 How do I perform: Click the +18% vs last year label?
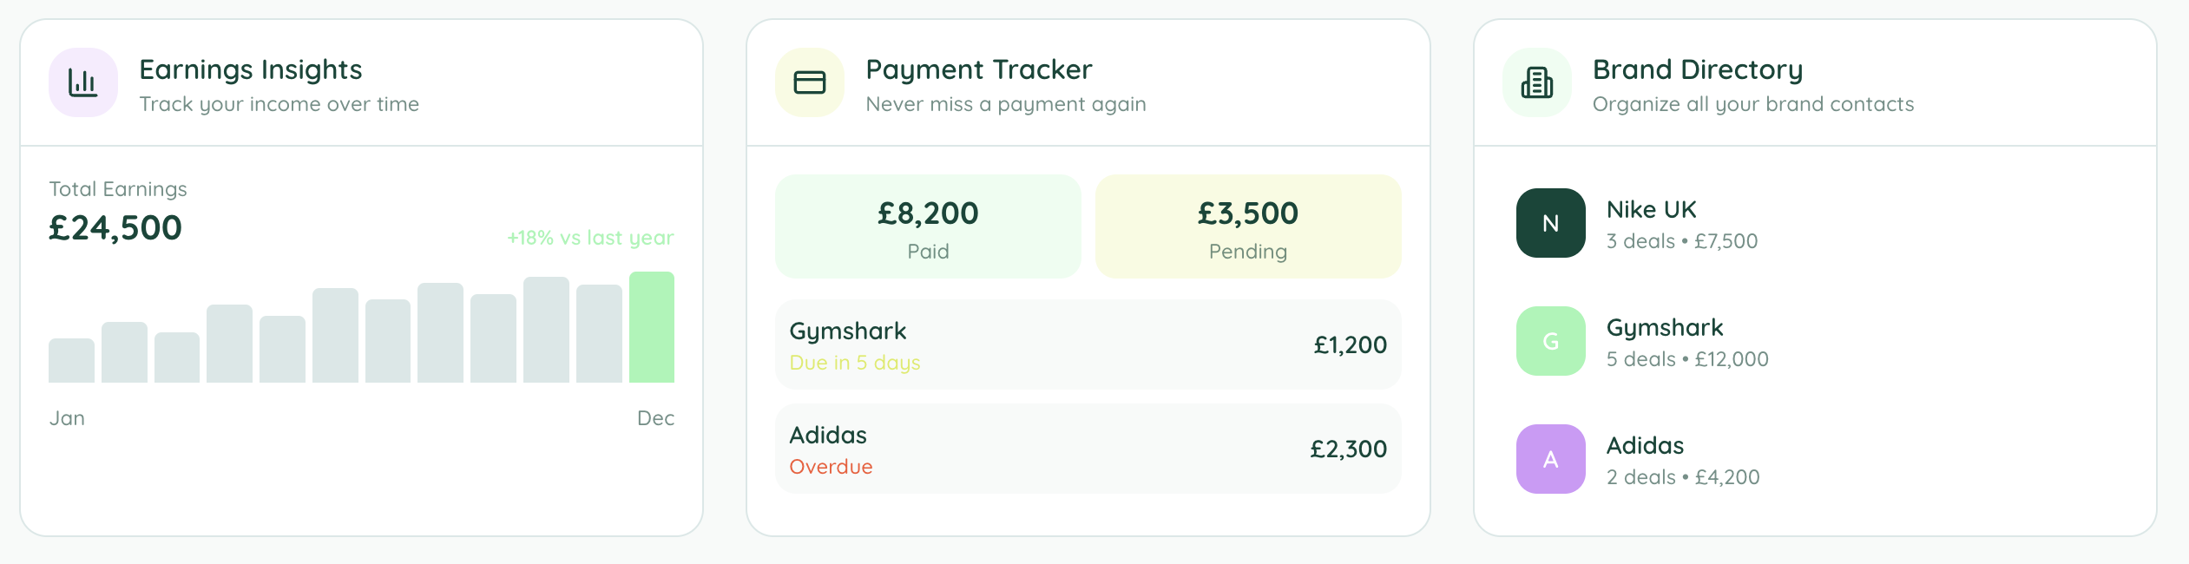590,238
